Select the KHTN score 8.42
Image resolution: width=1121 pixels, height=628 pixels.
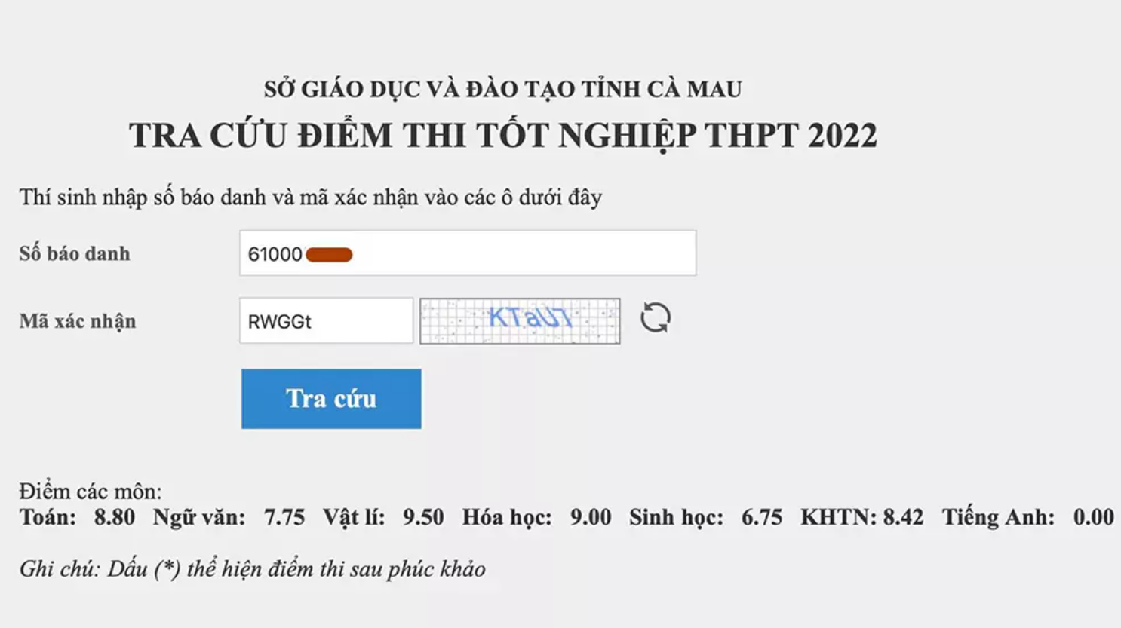click(904, 517)
